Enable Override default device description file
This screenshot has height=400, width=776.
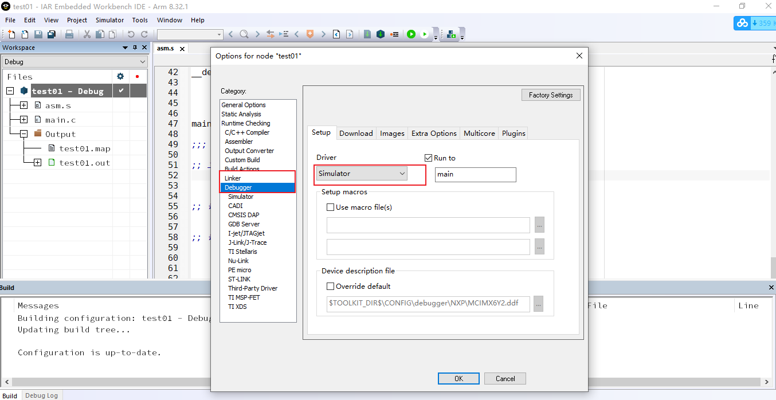click(331, 286)
